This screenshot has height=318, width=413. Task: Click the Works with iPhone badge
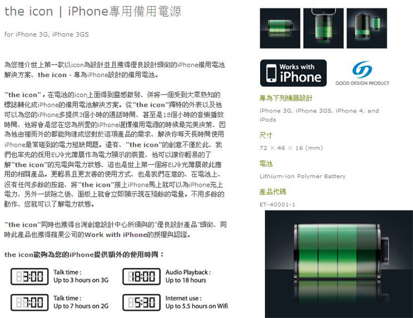pyautogui.click(x=293, y=73)
